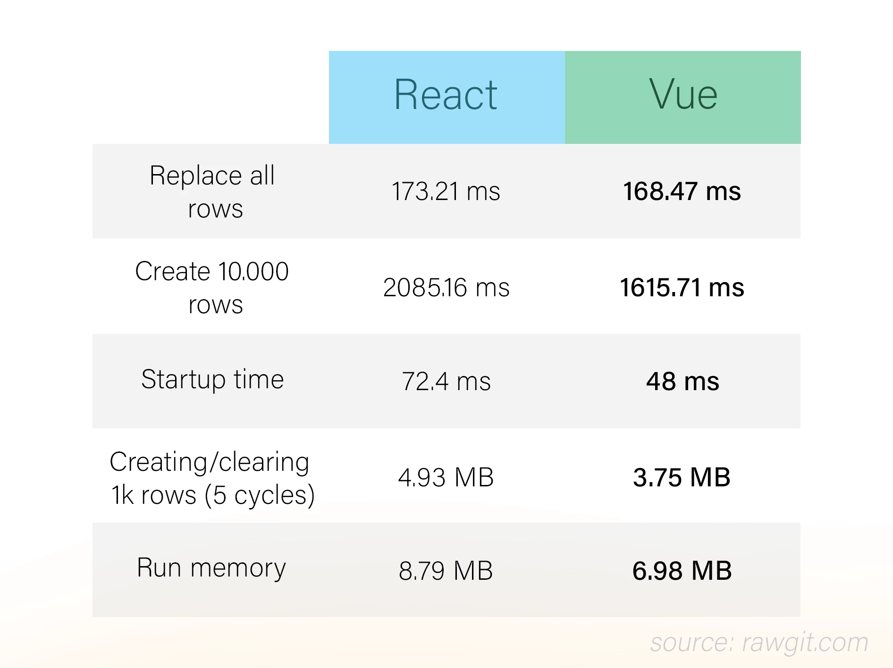Select the green Vue column header
Viewport: 893px width, 668px height.
[x=682, y=96]
